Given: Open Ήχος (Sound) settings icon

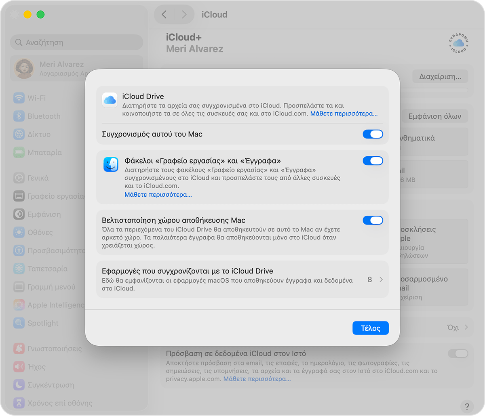Looking at the screenshot, I should coord(19,367).
